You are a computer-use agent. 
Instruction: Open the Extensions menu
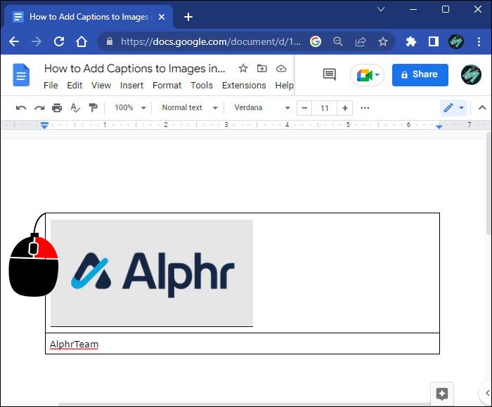(244, 85)
